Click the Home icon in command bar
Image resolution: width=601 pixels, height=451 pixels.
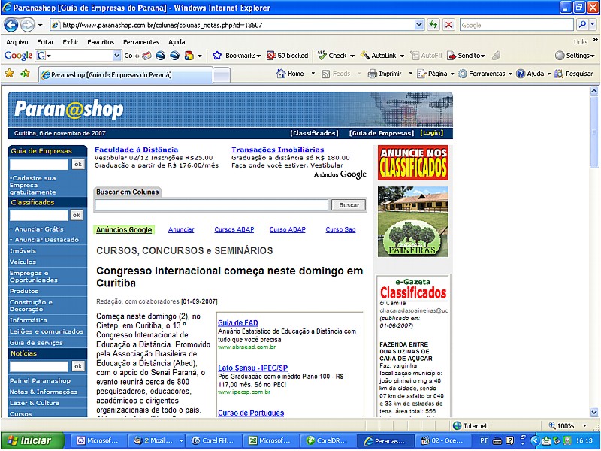282,74
